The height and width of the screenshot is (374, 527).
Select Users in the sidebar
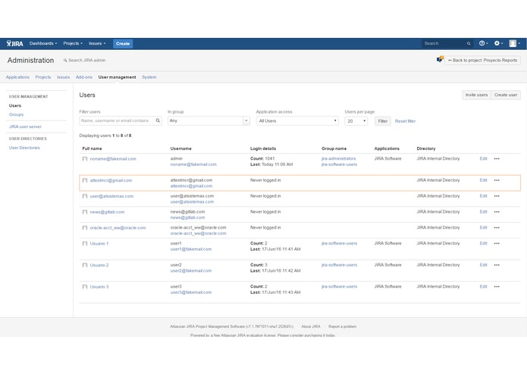pyautogui.click(x=15, y=106)
